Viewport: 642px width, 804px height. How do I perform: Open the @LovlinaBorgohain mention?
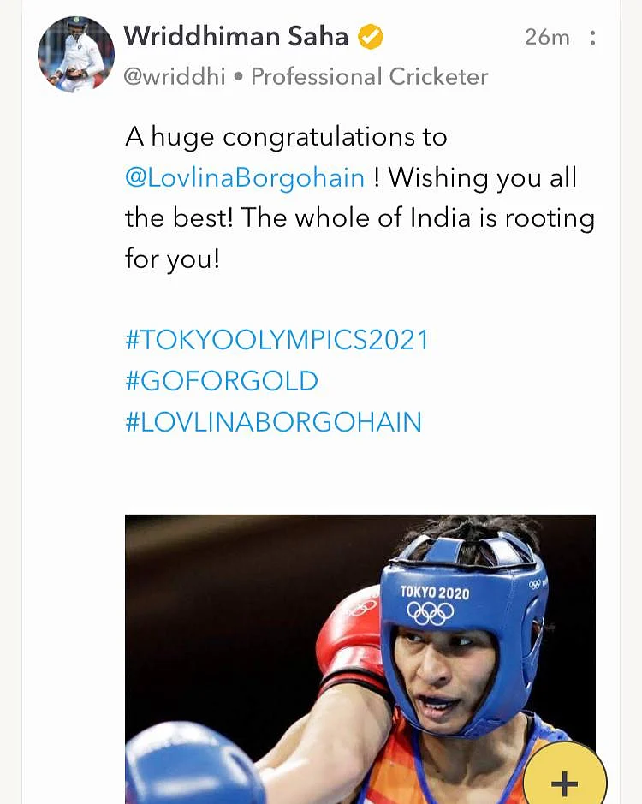[x=245, y=178]
